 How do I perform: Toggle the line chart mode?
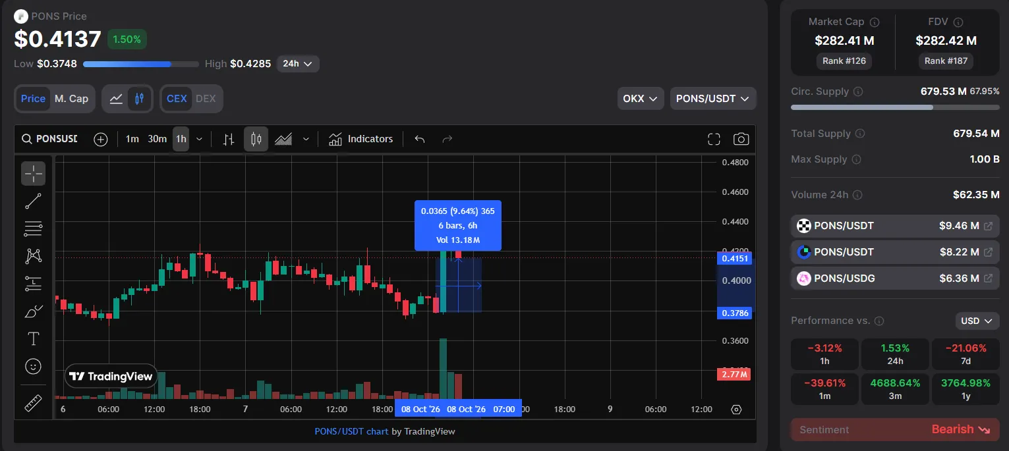click(x=116, y=99)
